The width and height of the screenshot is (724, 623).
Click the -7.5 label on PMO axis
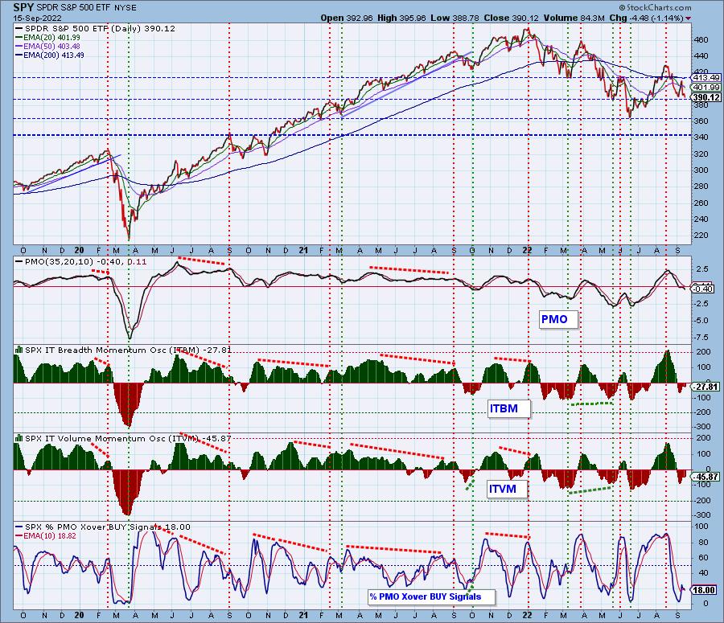(x=701, y=338)
